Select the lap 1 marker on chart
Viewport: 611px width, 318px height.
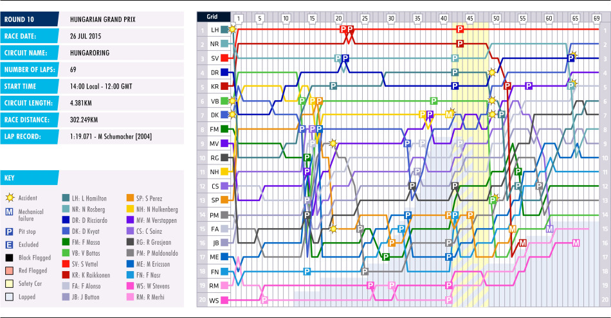pos(239,18)
